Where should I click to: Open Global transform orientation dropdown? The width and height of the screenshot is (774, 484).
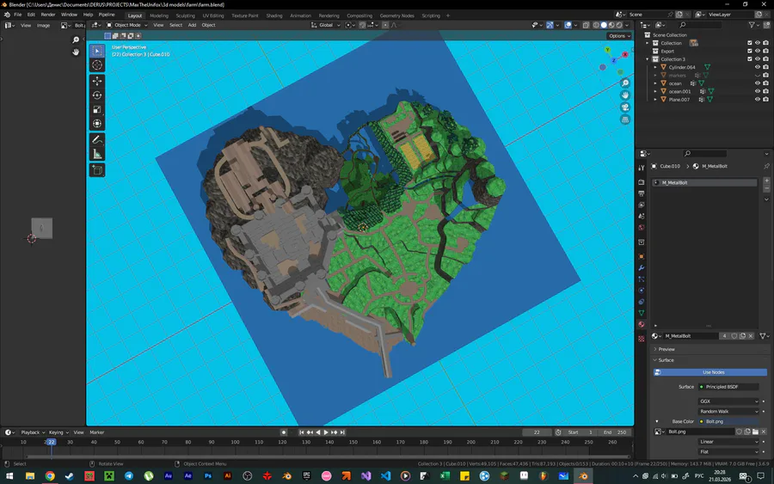tap(326, 25)
